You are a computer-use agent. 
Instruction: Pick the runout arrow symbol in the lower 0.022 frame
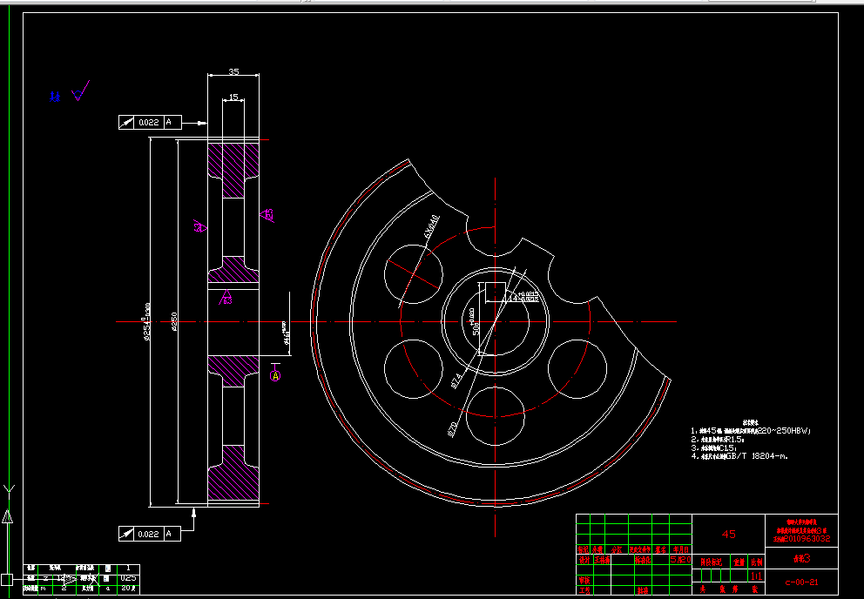coord(127,534)
